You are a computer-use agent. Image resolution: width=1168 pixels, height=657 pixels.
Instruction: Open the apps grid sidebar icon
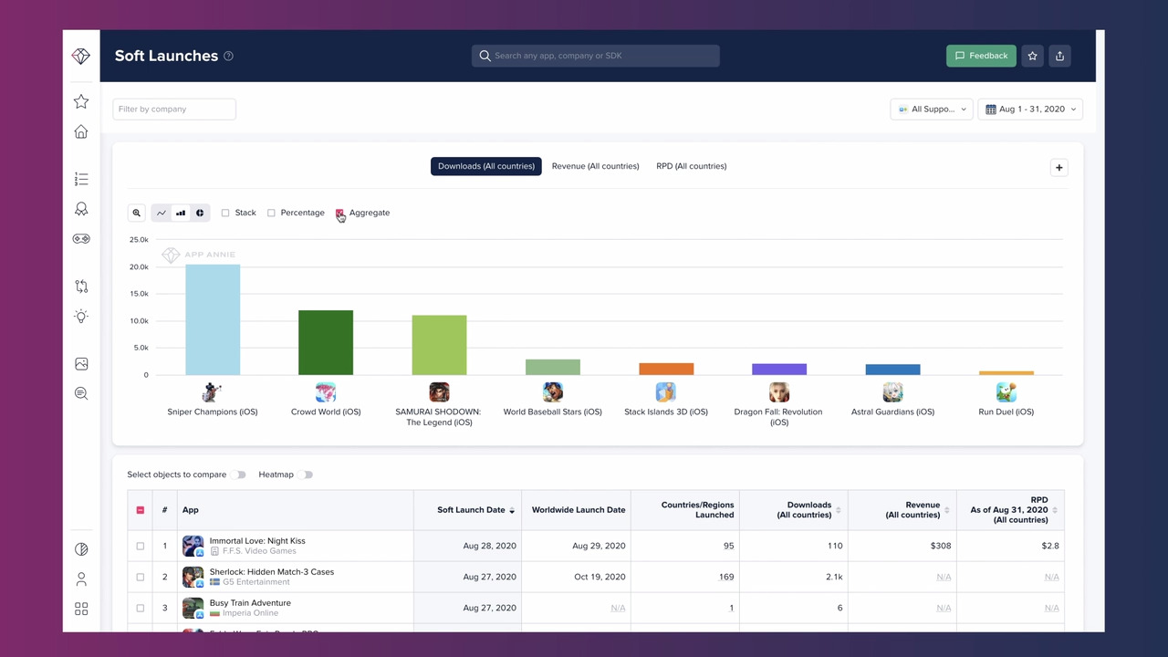[81, 609]
